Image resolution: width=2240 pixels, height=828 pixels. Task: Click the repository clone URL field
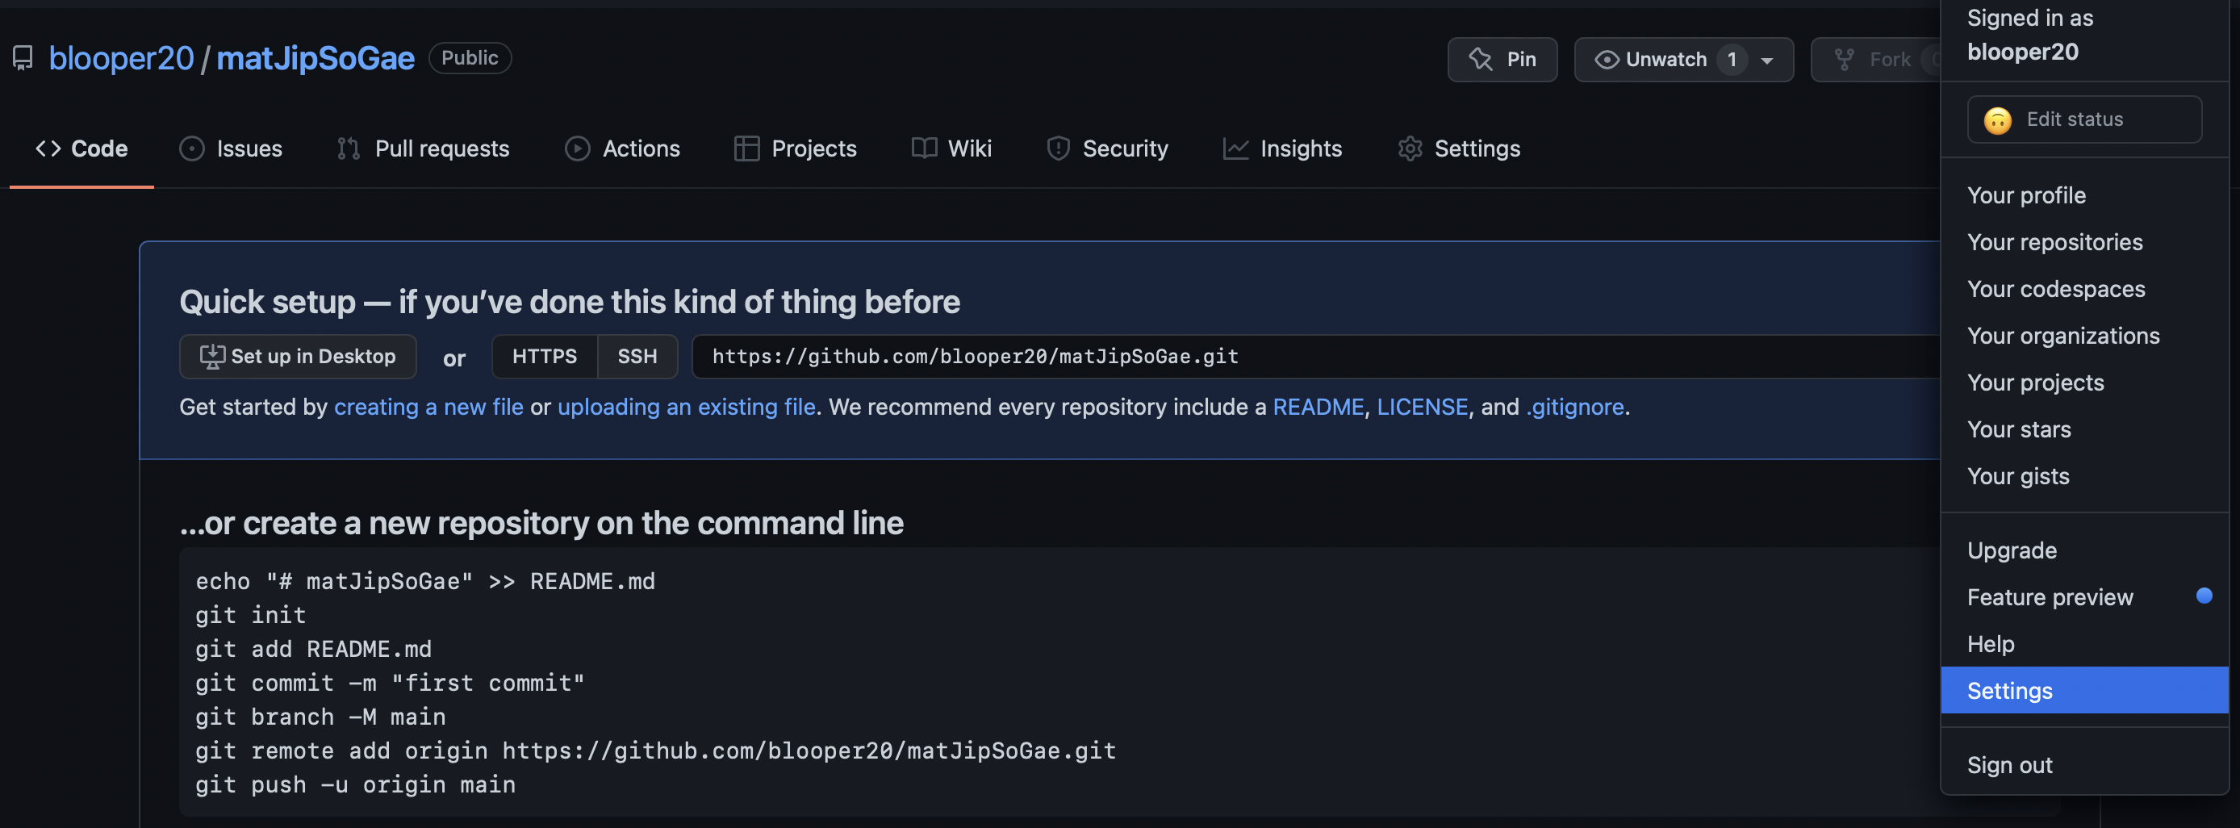[x=1315, y=357]
